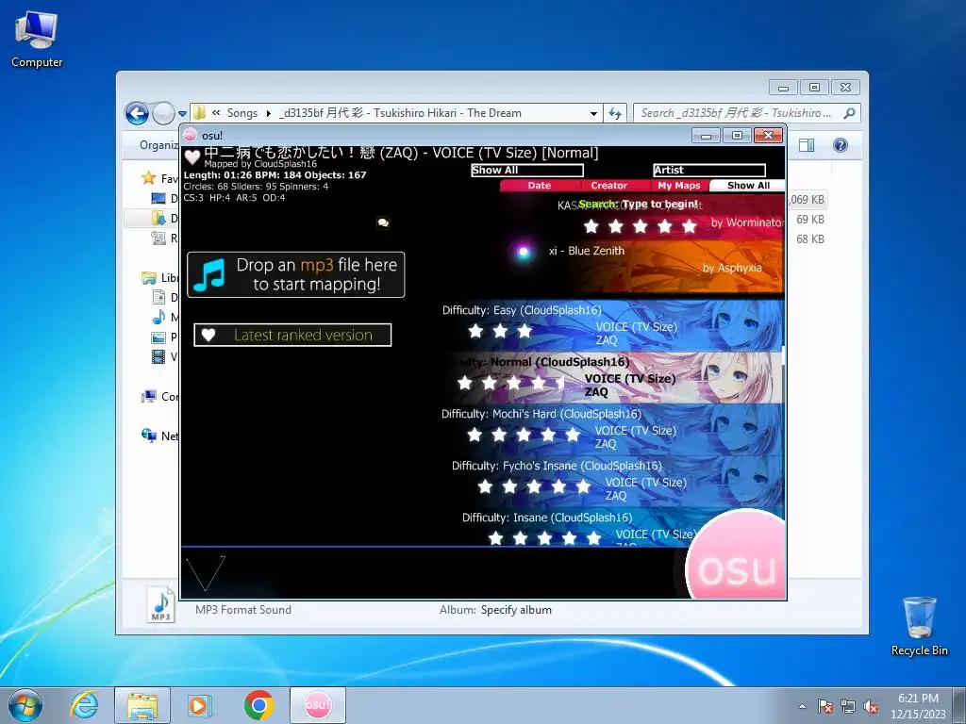The image size is (966, 724).
Task: Click the Explorer search magnifier icon
Action: coord(849,113)
